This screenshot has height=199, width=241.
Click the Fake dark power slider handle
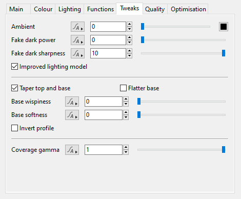click(143, 40)
